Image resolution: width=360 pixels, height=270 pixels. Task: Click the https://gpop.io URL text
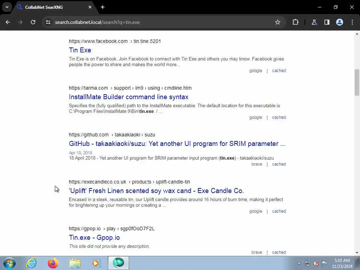tap(85, 229)
